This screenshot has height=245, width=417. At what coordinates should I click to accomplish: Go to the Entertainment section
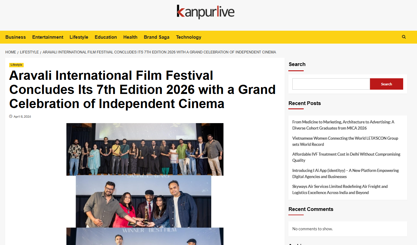(x=48, y=37)
